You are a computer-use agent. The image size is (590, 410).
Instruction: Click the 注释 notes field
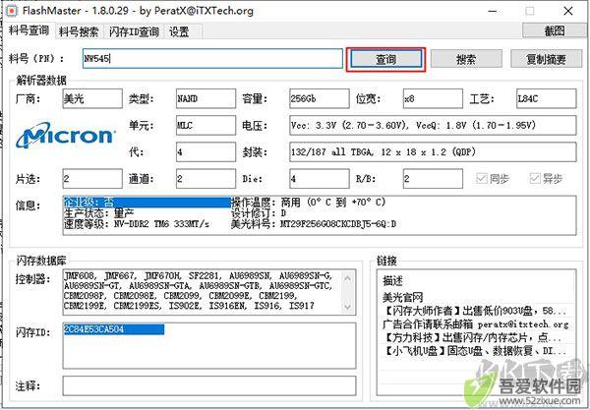[x=209, y=385]
